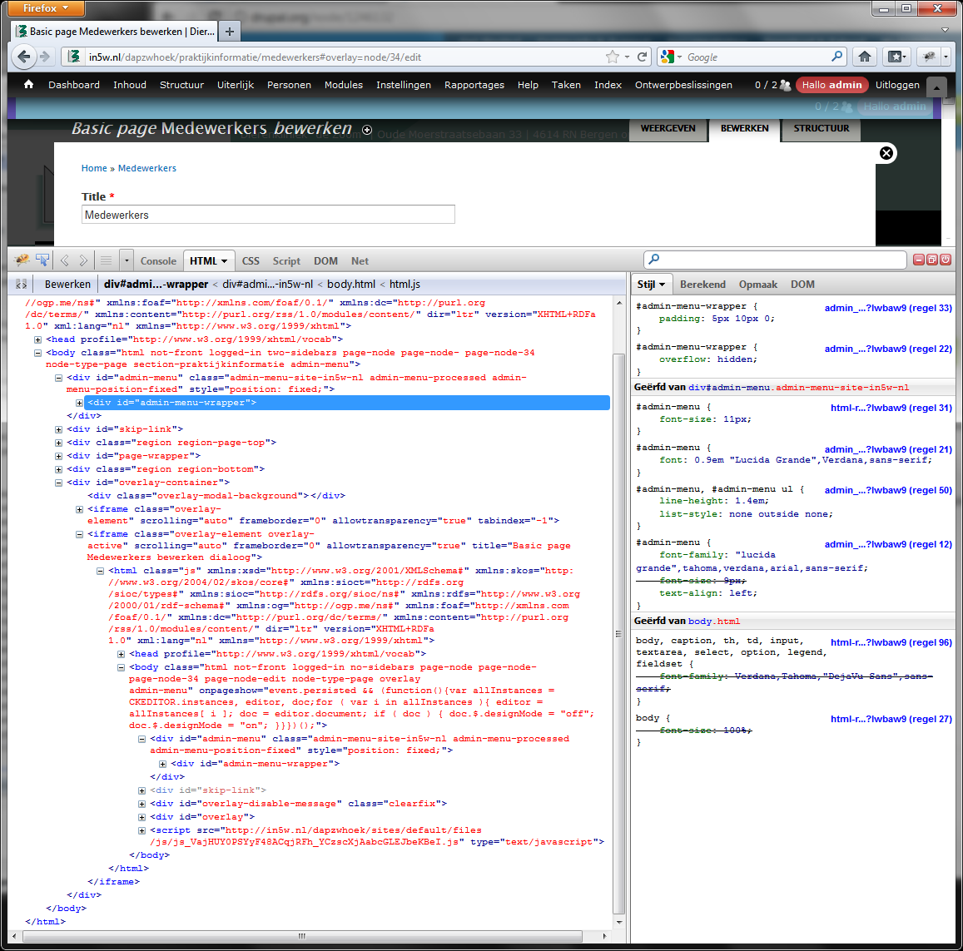Click the Medewerkers breadcrumb link
The height and width of the screenshot is (951, 963).
click(x=147, y=168)
